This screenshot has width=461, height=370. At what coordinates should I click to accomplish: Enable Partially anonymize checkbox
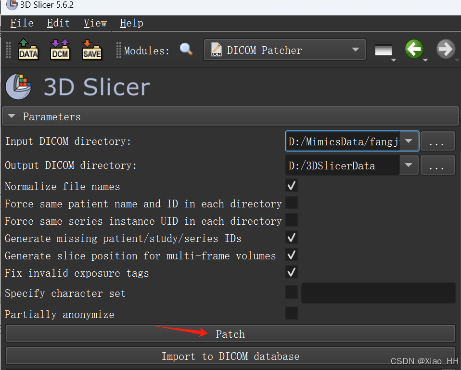click(x=291, y=313)
